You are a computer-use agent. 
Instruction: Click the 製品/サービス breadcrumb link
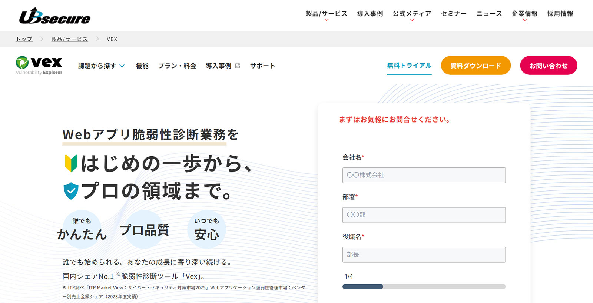[70, 39]
